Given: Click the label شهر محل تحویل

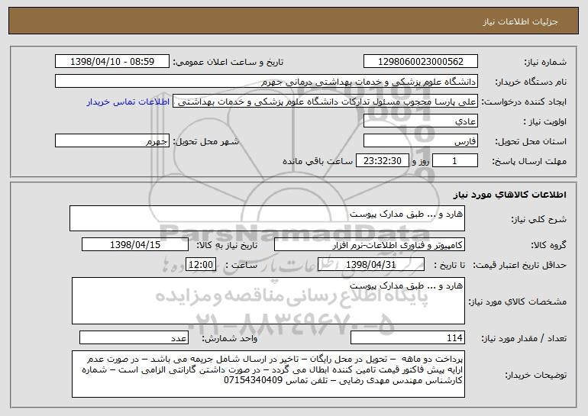Looking at the screenshot, I should click(205, 142).
